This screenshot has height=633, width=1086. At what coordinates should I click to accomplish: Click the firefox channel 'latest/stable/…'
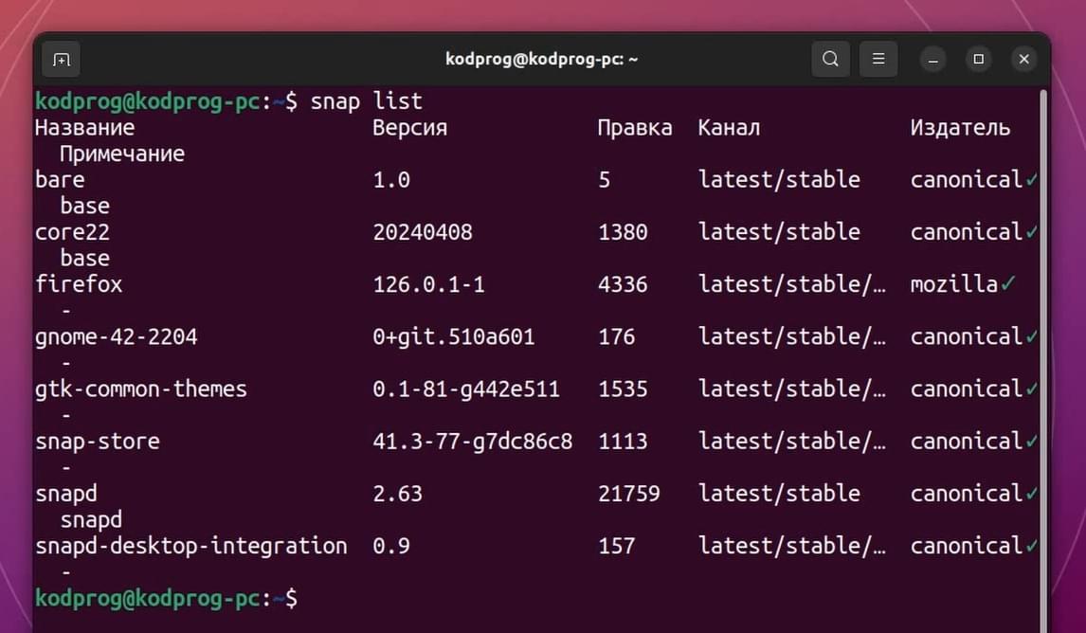click(791, 284)
